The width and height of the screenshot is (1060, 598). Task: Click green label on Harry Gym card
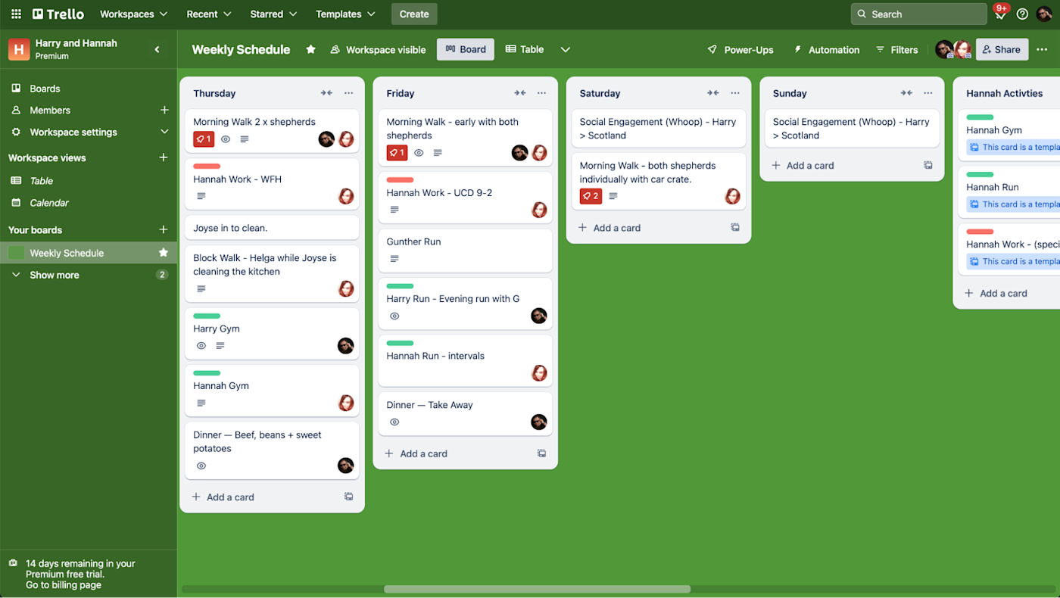(x=207, y=315)
